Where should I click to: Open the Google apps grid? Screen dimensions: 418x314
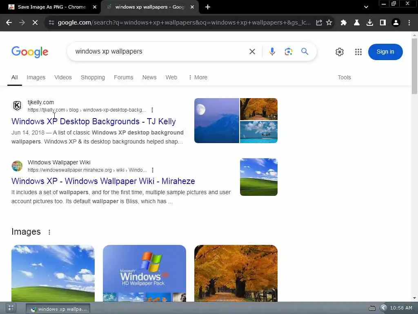358,52
